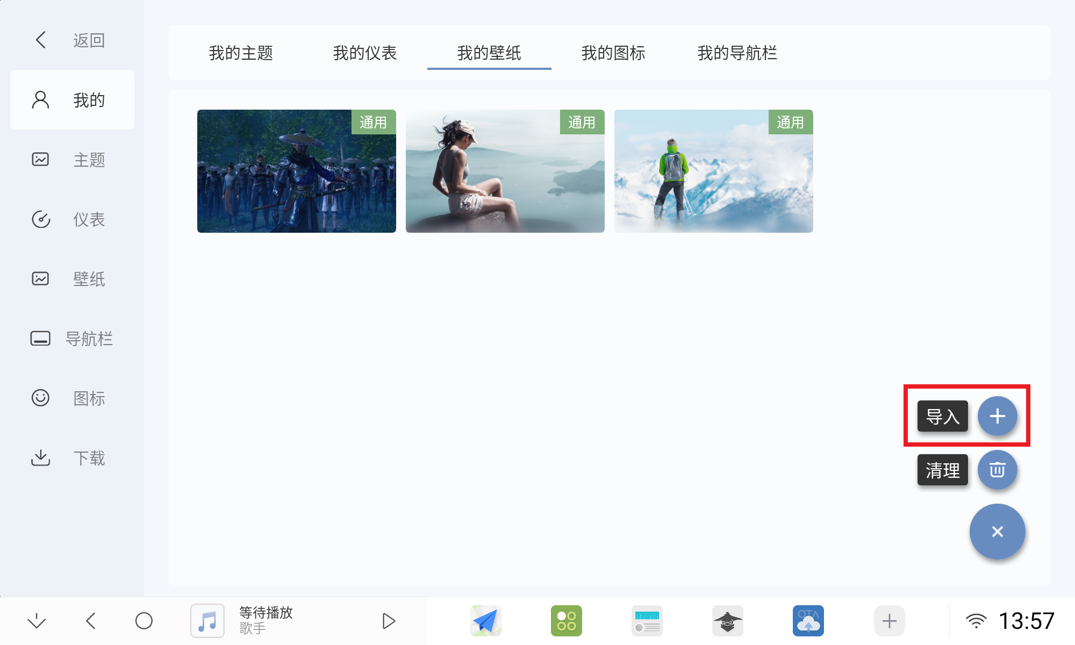1075x645 pixels.
Task: Open the 我的 (My) section in sidebar
Action: (71, 99)
